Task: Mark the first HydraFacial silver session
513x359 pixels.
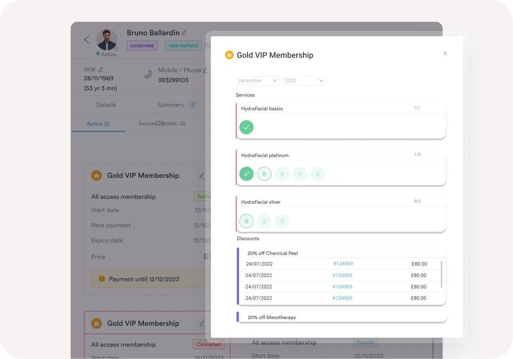Action: [246, 221]
